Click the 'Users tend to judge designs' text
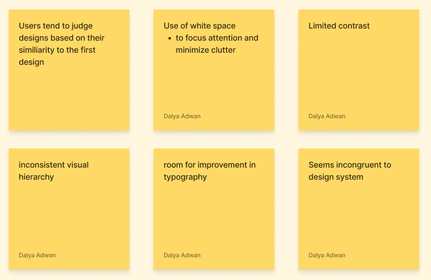Screen dimensions: 431x280 pyautogui.click(x=62, y=44)
